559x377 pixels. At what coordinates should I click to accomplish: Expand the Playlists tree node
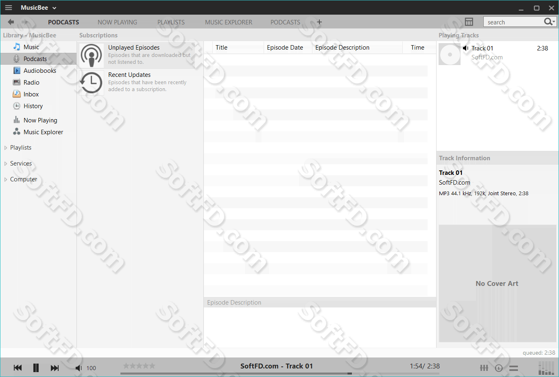coord(6,148)
